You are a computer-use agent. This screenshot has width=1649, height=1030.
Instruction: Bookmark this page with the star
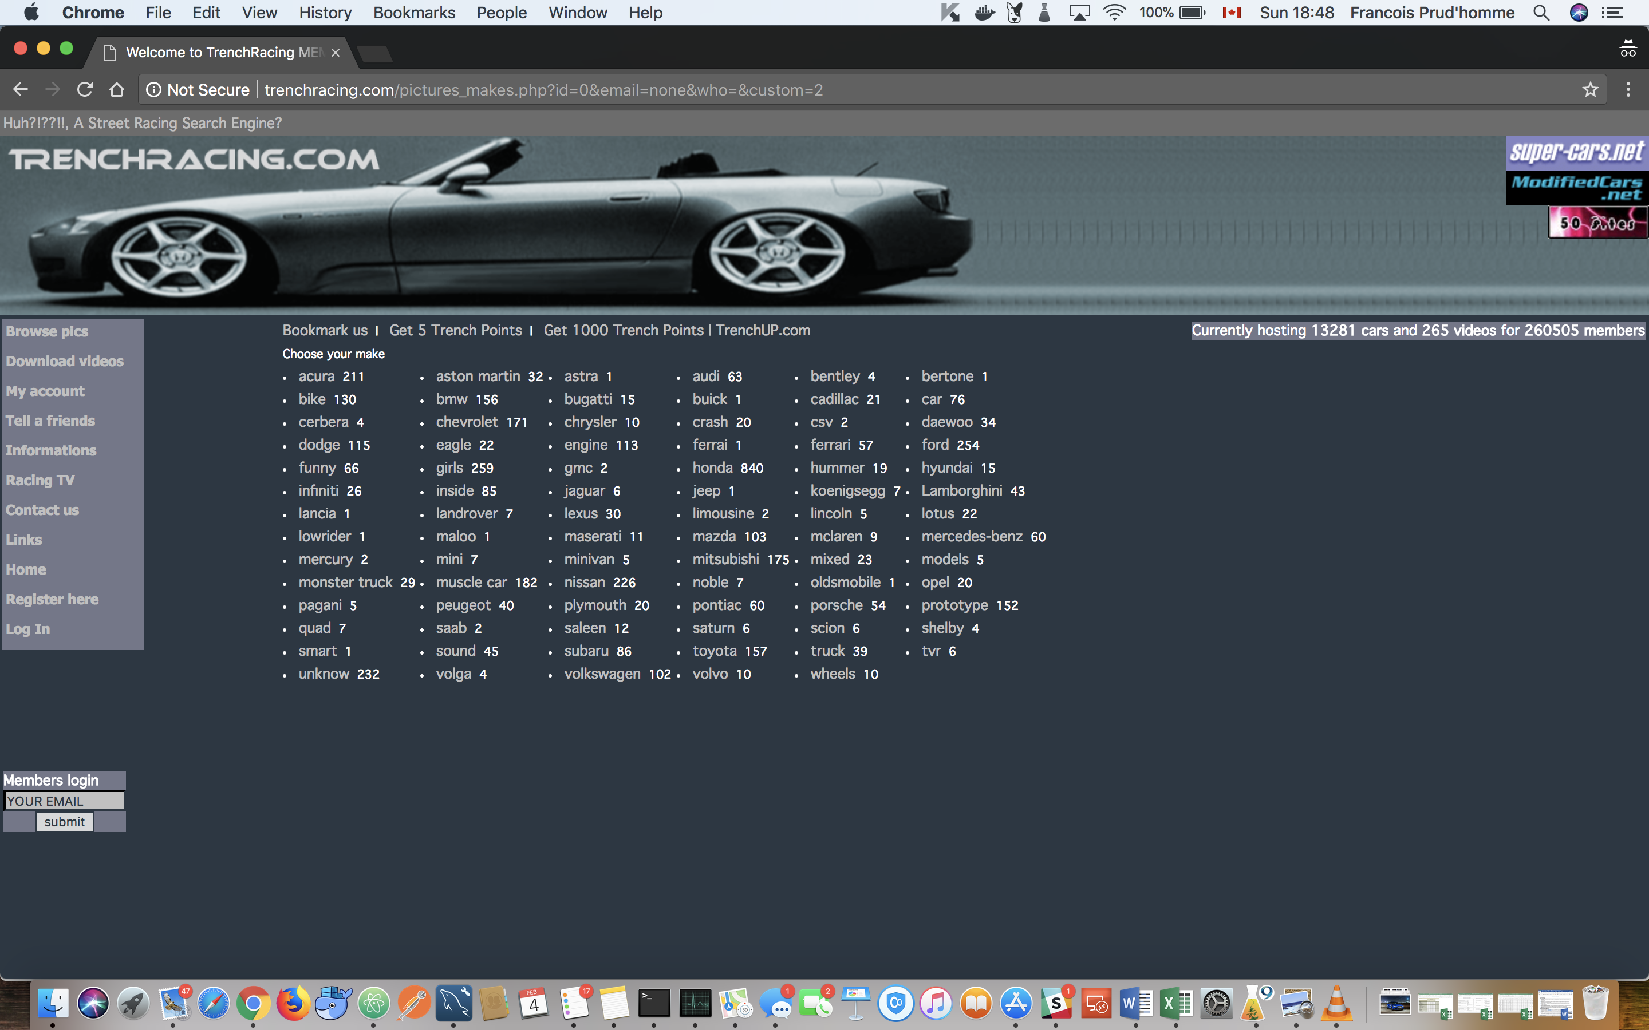pyautogui.click(x=1589, y=89)
